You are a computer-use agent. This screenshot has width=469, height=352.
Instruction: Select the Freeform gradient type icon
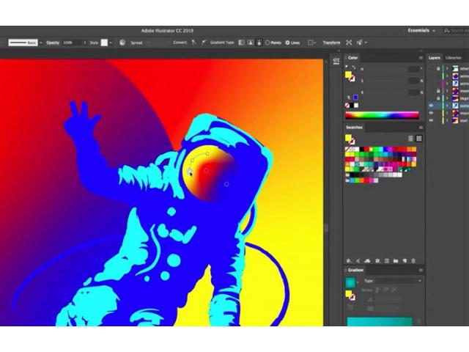[x=259, y=43]
